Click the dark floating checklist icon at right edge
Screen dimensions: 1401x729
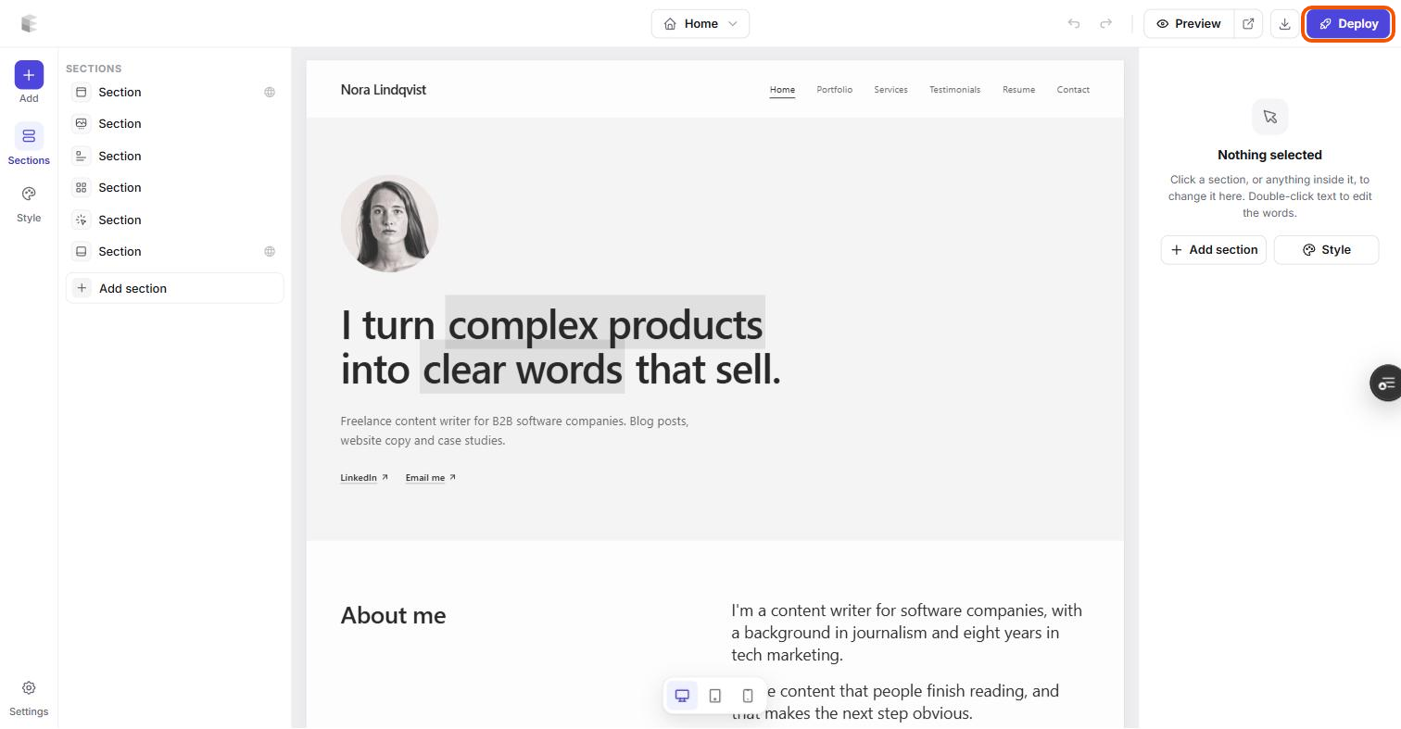1386,383
